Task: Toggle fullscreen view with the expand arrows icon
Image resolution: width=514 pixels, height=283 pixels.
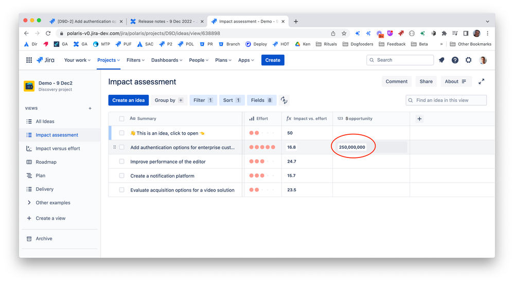Action: click(x=481, y=82)
